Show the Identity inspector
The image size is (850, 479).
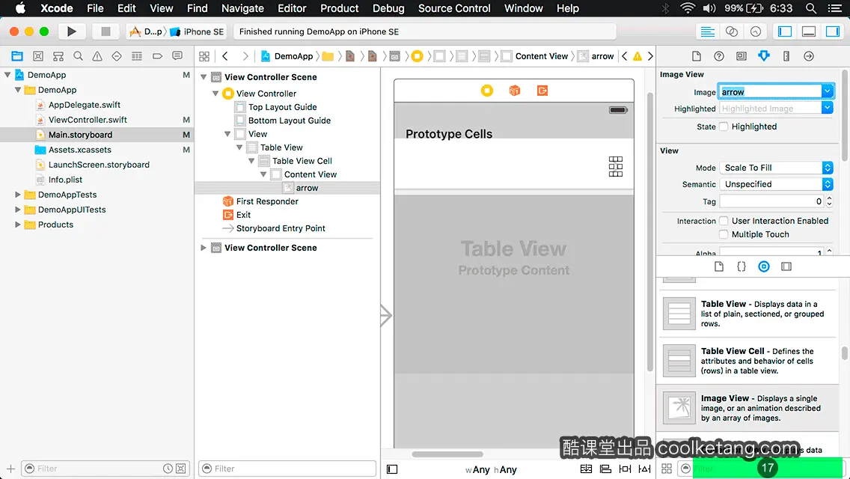pyautogui.click(x=741, y=56)
